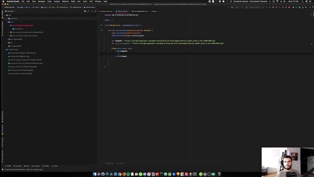Open proguard-rules.pro file
This screenshot has height=177, width=314.
pyautogui.click(x=26, y=63)
